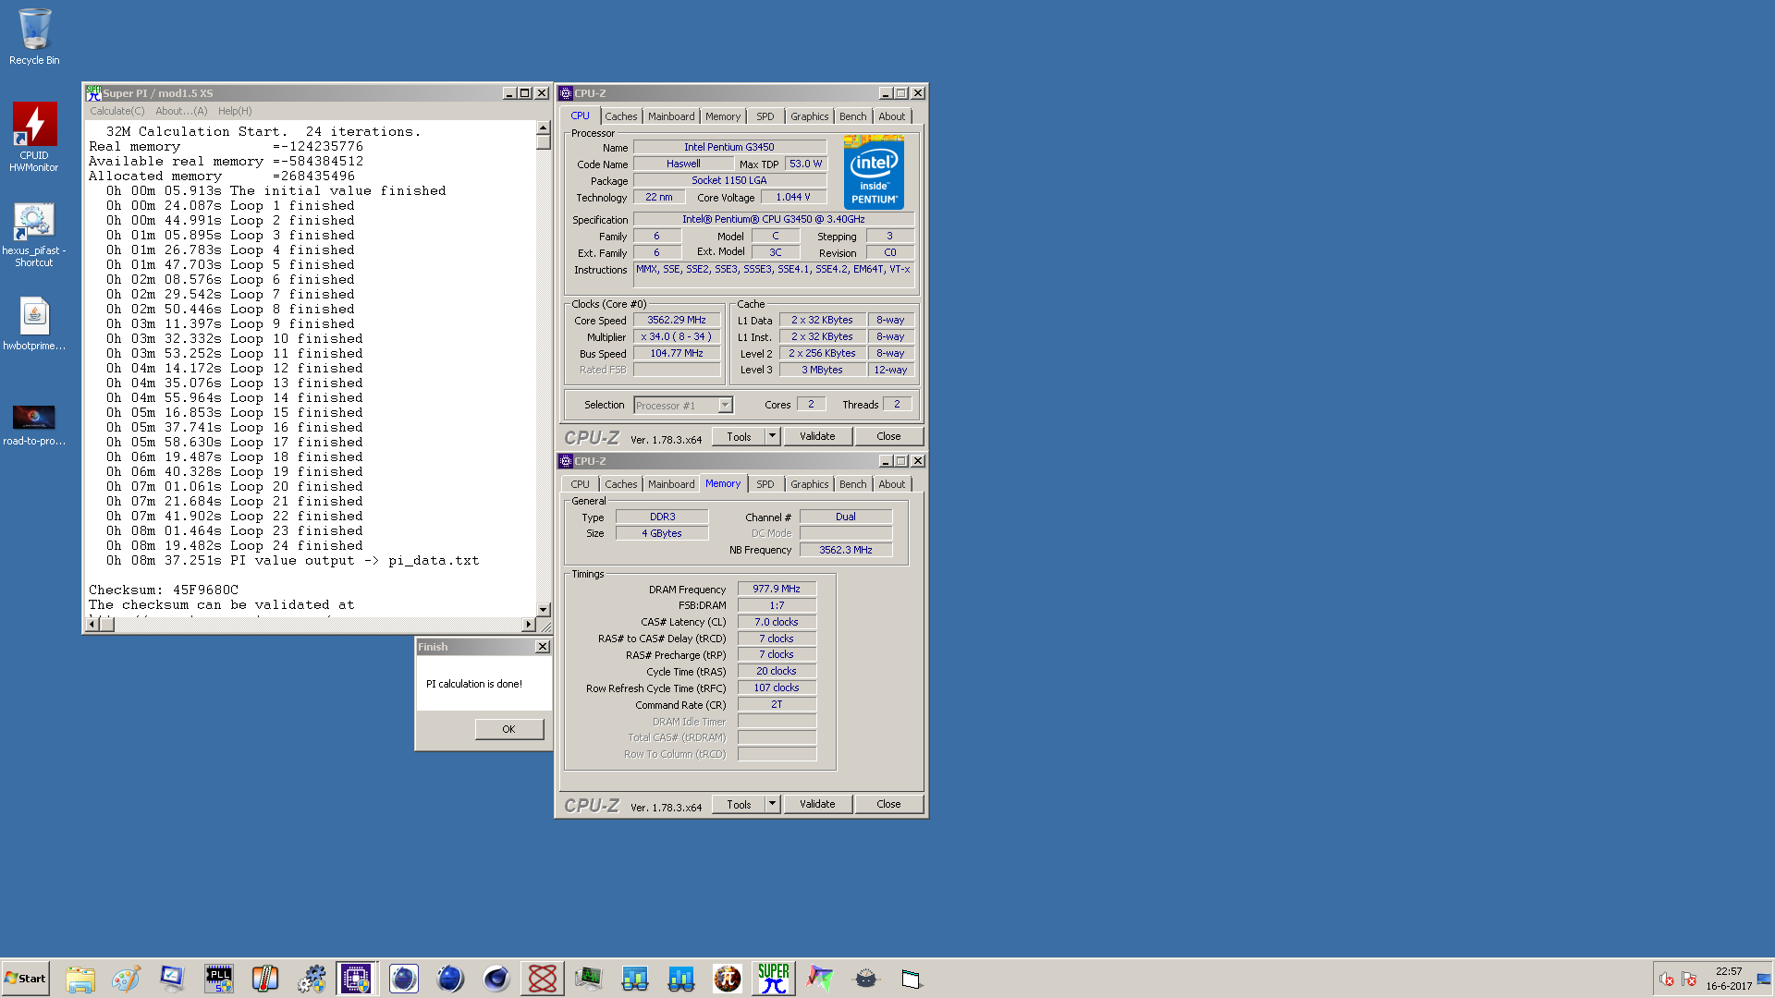Viewport: 1775px width, 998px height.
Task: Launch the fiery pi icon in taskbar
Action: [x=728, y=979]
